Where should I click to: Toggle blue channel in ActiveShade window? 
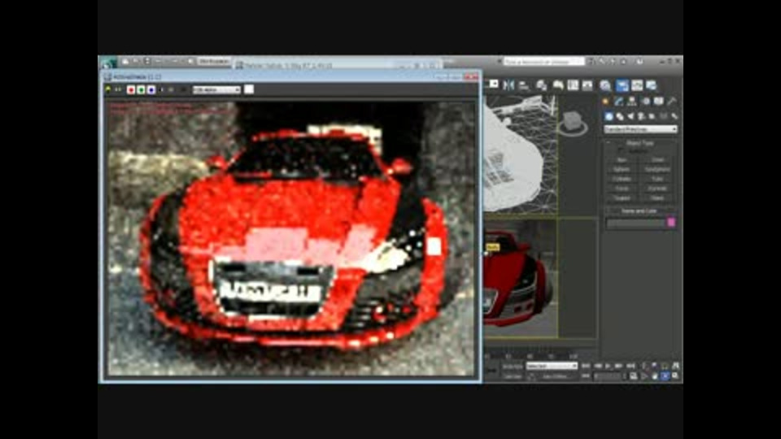151,89
